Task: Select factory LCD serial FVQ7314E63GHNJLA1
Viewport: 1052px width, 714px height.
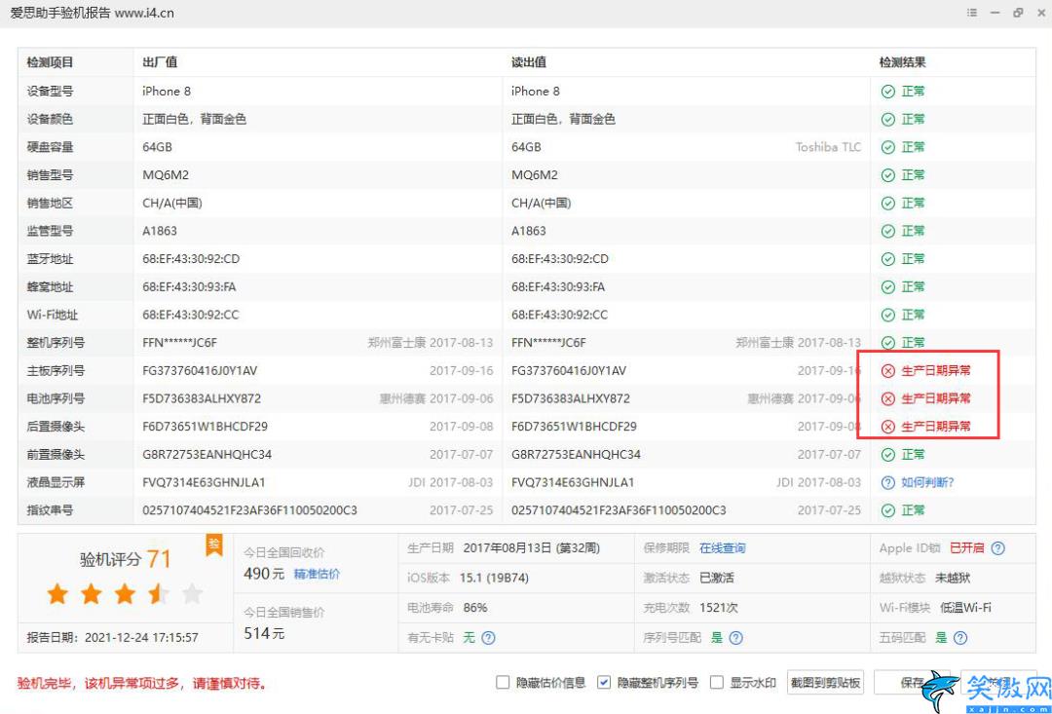Action: 204,482
